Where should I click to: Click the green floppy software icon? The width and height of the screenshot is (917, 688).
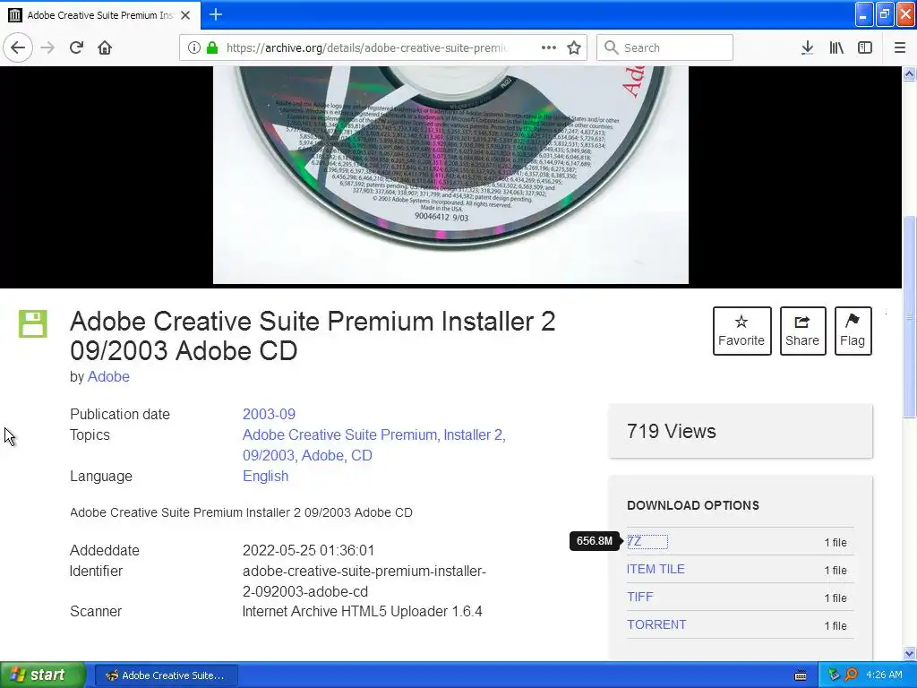click(x=33, y=324)
